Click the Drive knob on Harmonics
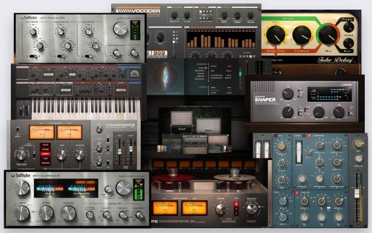The width and height of the screenshot is (372, 233). pos(62,155)
